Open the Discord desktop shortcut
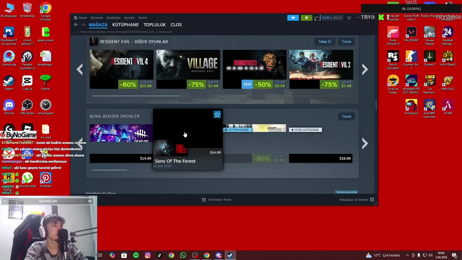 click(x=9, y=107)
